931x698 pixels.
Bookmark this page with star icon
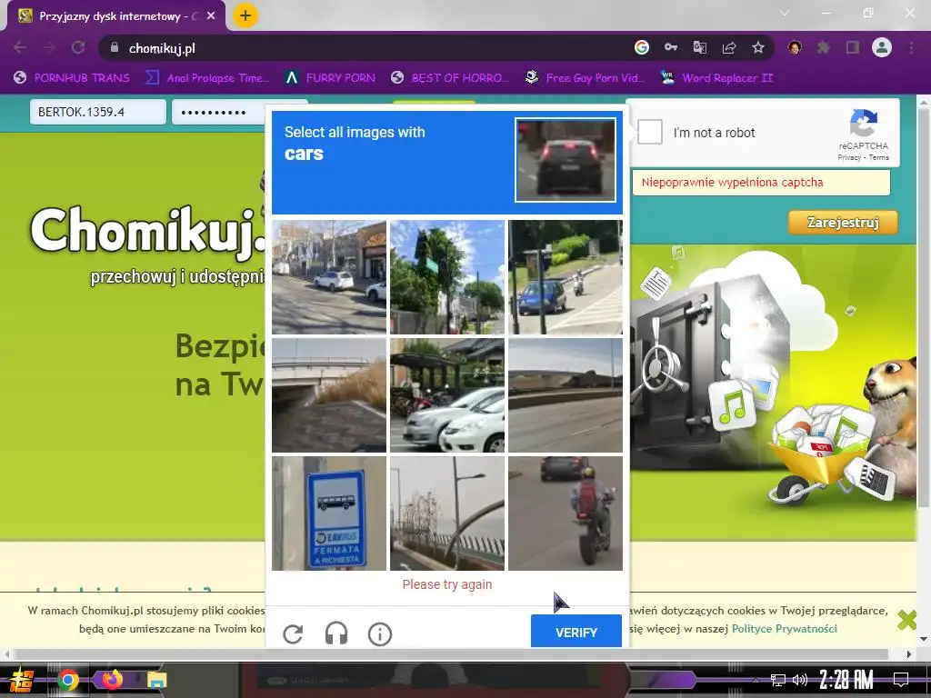(x=758, y=47)
